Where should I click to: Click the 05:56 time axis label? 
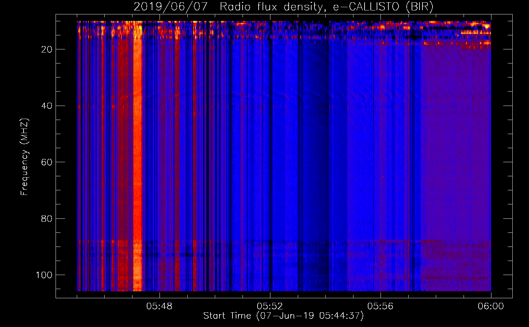click(x=381, y=306)
